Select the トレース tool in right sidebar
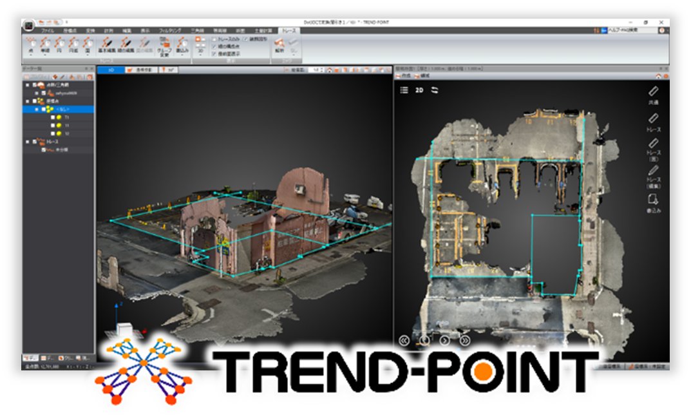Image resolution: width=691 pixels, height=420 pixels. (x=653, y=122)
